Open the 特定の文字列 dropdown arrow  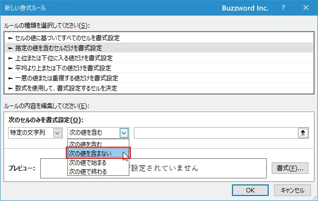point(57,133)
